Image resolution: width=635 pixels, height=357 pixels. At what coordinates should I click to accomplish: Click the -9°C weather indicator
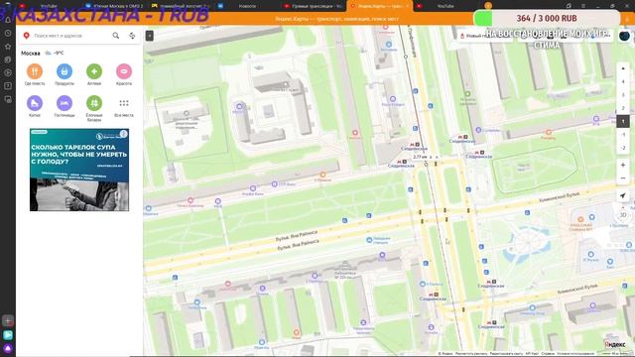coord(55,53)
